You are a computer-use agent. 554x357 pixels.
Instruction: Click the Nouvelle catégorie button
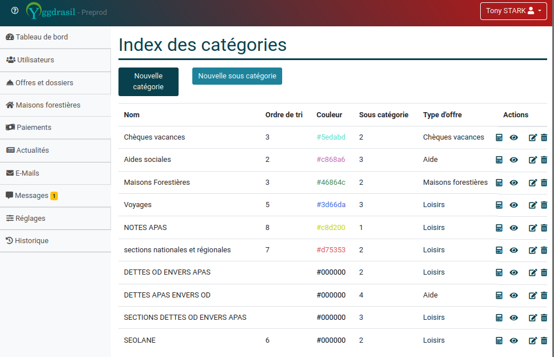148,82
